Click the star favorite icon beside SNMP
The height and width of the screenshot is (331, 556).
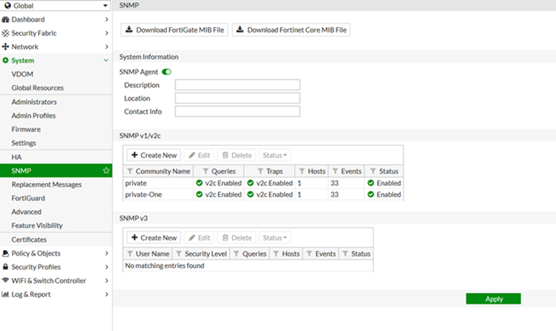click(106, 171)
